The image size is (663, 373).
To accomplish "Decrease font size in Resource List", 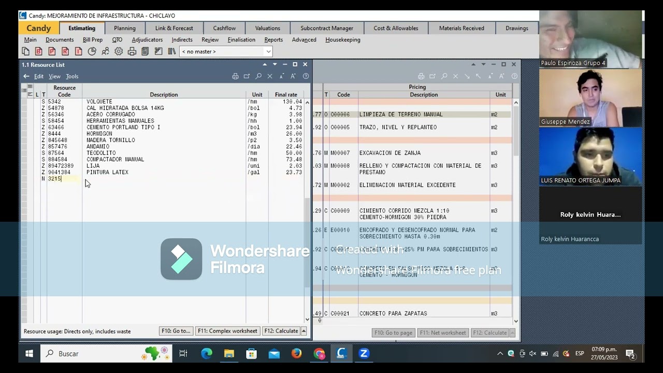I will click(282, 76).
